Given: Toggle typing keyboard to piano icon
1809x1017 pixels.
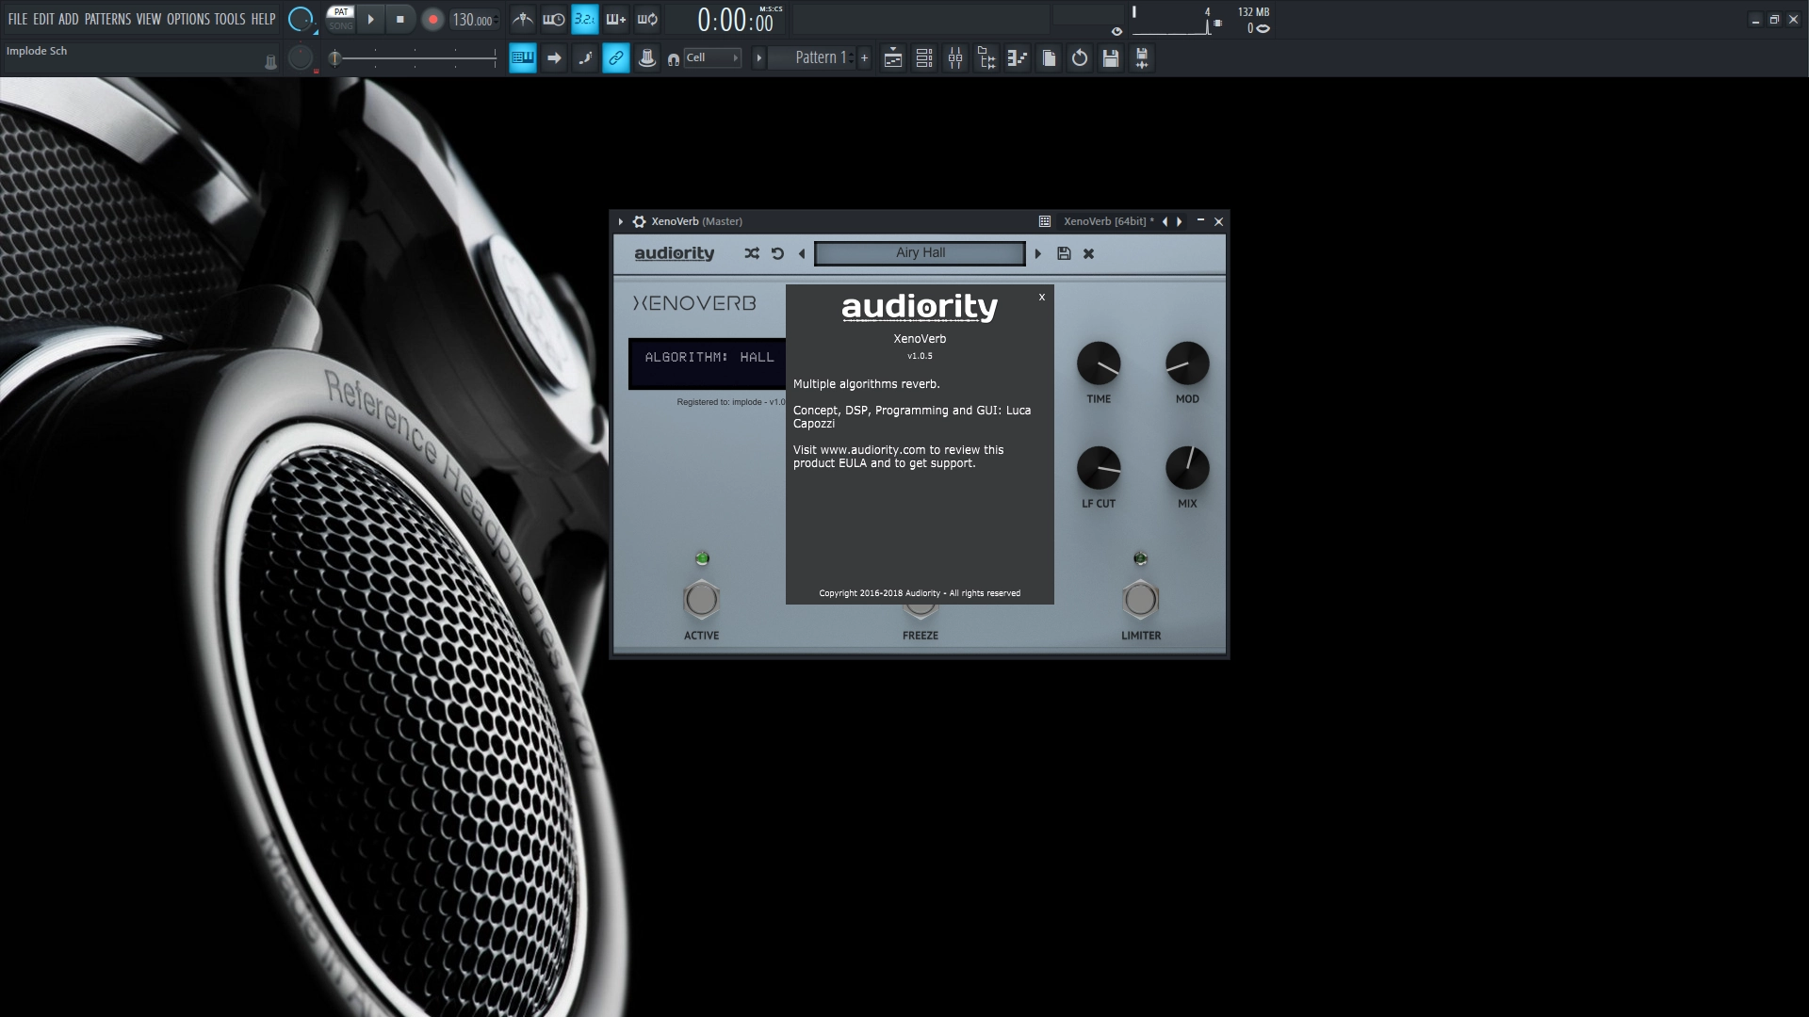Looking at the screenshot, I should [x=523, y=58].
